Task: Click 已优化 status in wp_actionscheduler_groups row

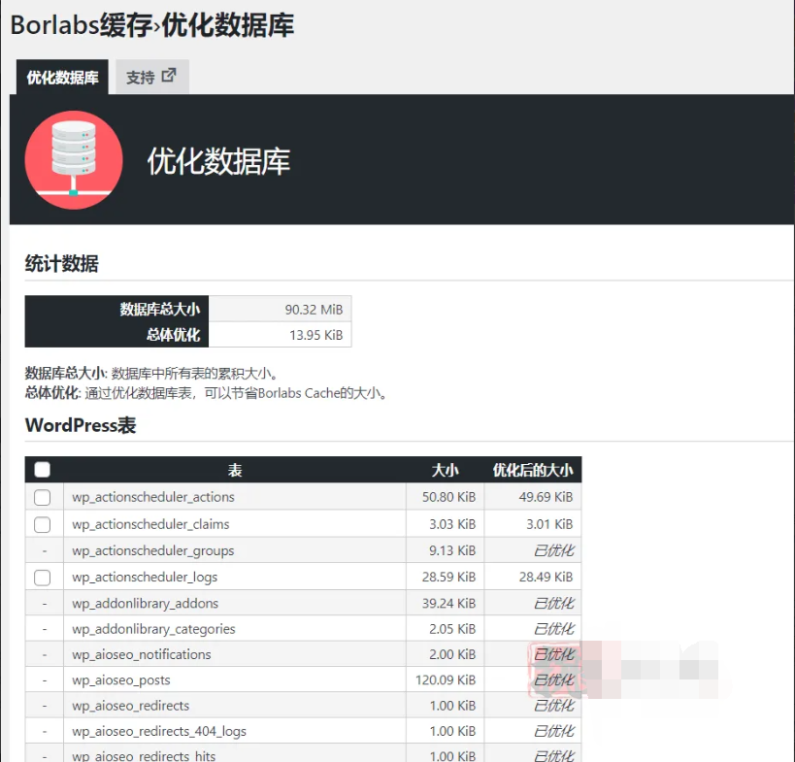Action: pyautogui.click(x=553, y=550)
